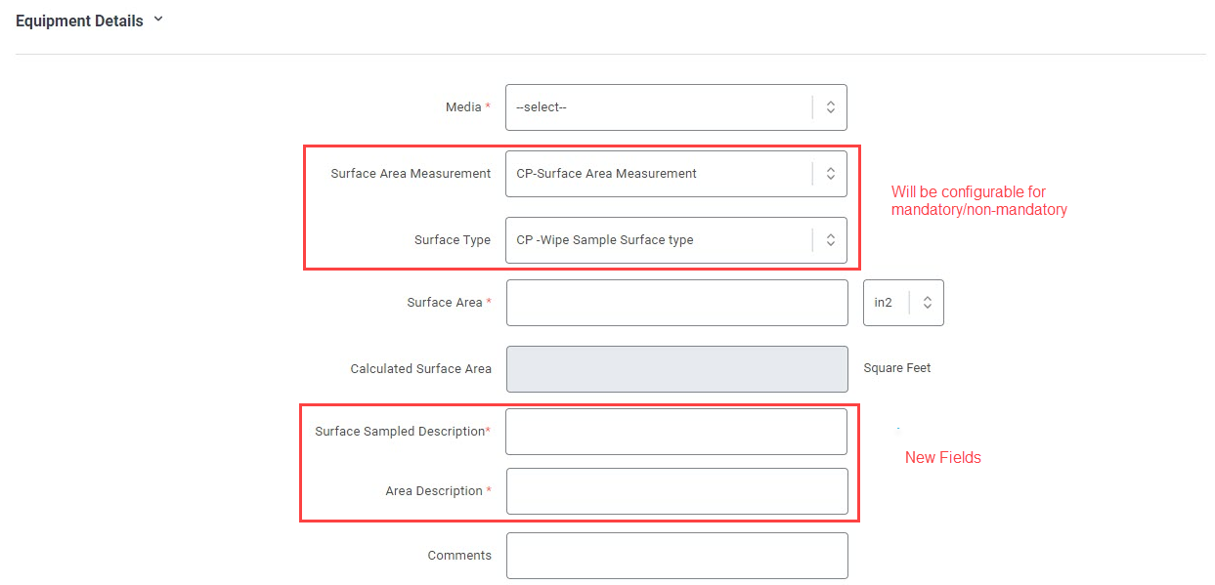This screenshot has width=1215, height=585.
Task: Focus the Surface Sampled Description field
Action: (x=676, y=432)
